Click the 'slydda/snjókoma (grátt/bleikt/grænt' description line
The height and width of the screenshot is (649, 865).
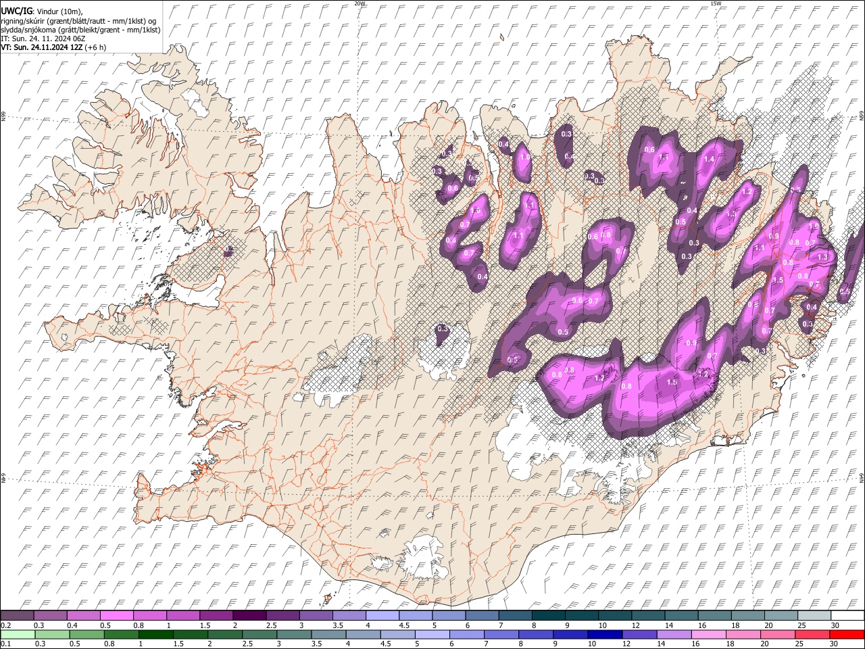81,30
